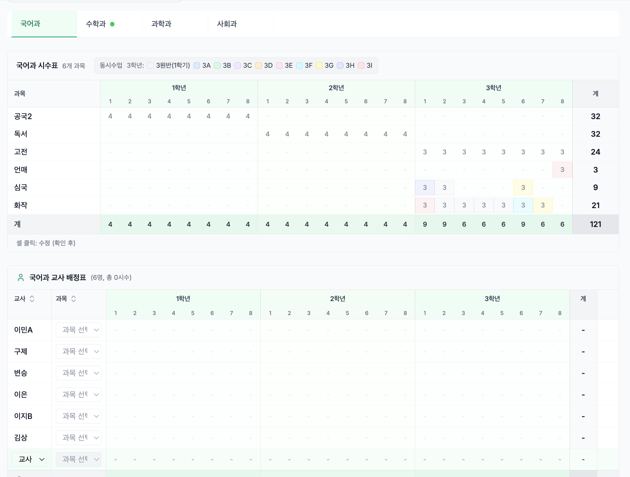This screenshot has height=477, width=630.
Task: Edit 심국 grade 3 class 6 yellow cell
Action: [523, 187]
